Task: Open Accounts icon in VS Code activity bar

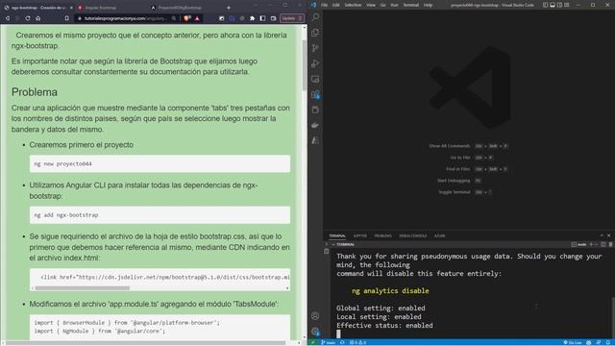Action: (x=315, y=316)
